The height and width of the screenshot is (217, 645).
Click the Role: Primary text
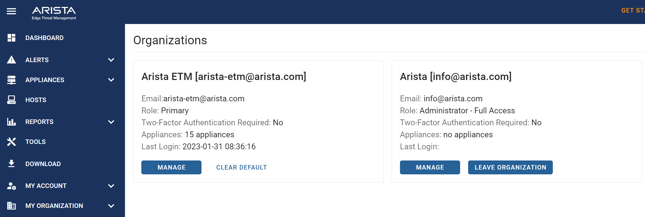tap(165, 111)
